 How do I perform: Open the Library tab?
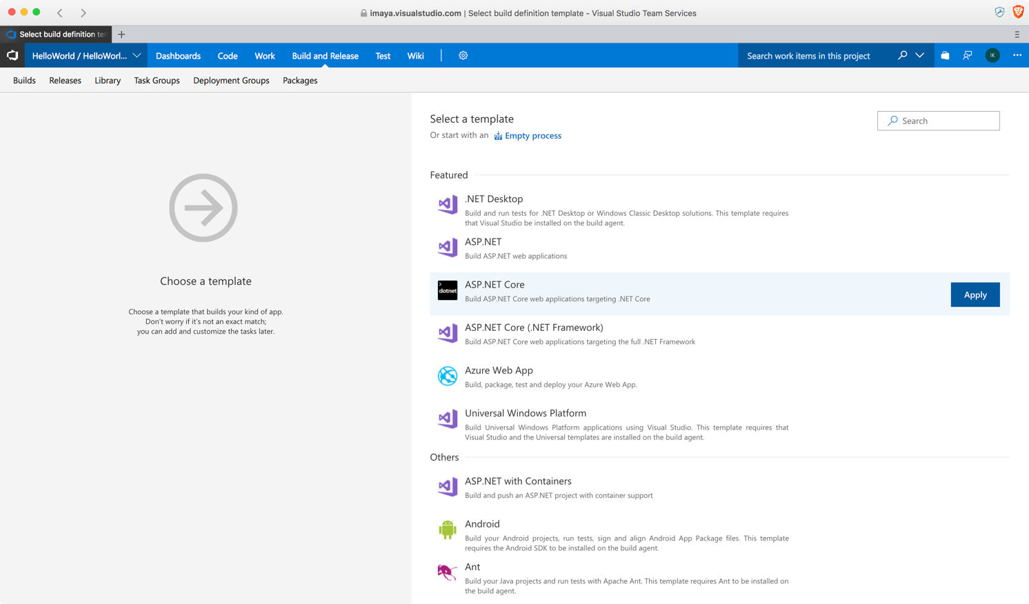(x=108, y=81)
